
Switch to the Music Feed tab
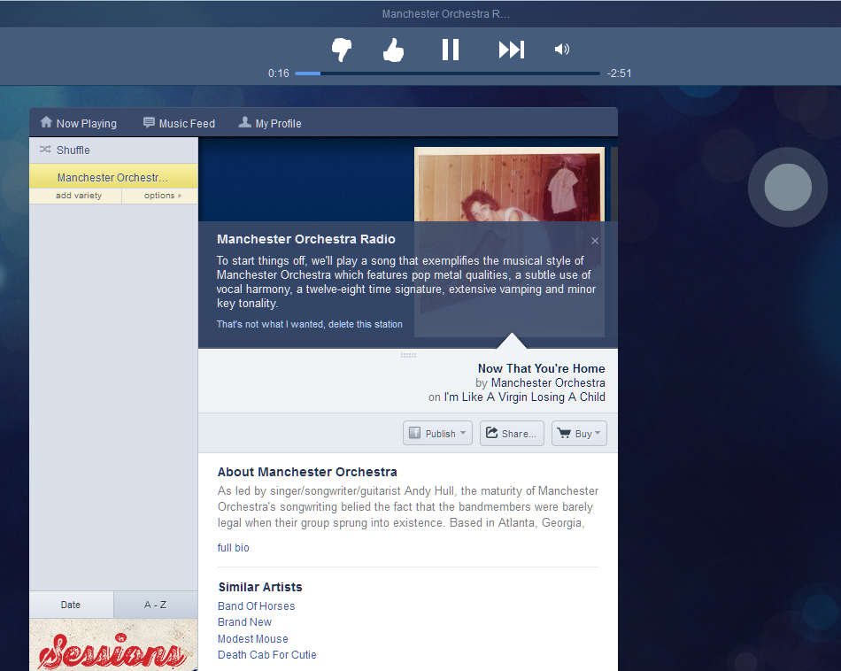179,123
